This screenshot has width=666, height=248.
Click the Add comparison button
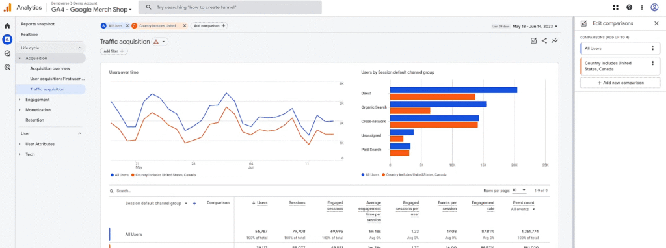(x=209, y=26)
